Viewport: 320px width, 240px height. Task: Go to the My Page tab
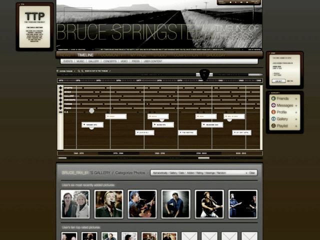pyautogui.click(x=138, y=55)
